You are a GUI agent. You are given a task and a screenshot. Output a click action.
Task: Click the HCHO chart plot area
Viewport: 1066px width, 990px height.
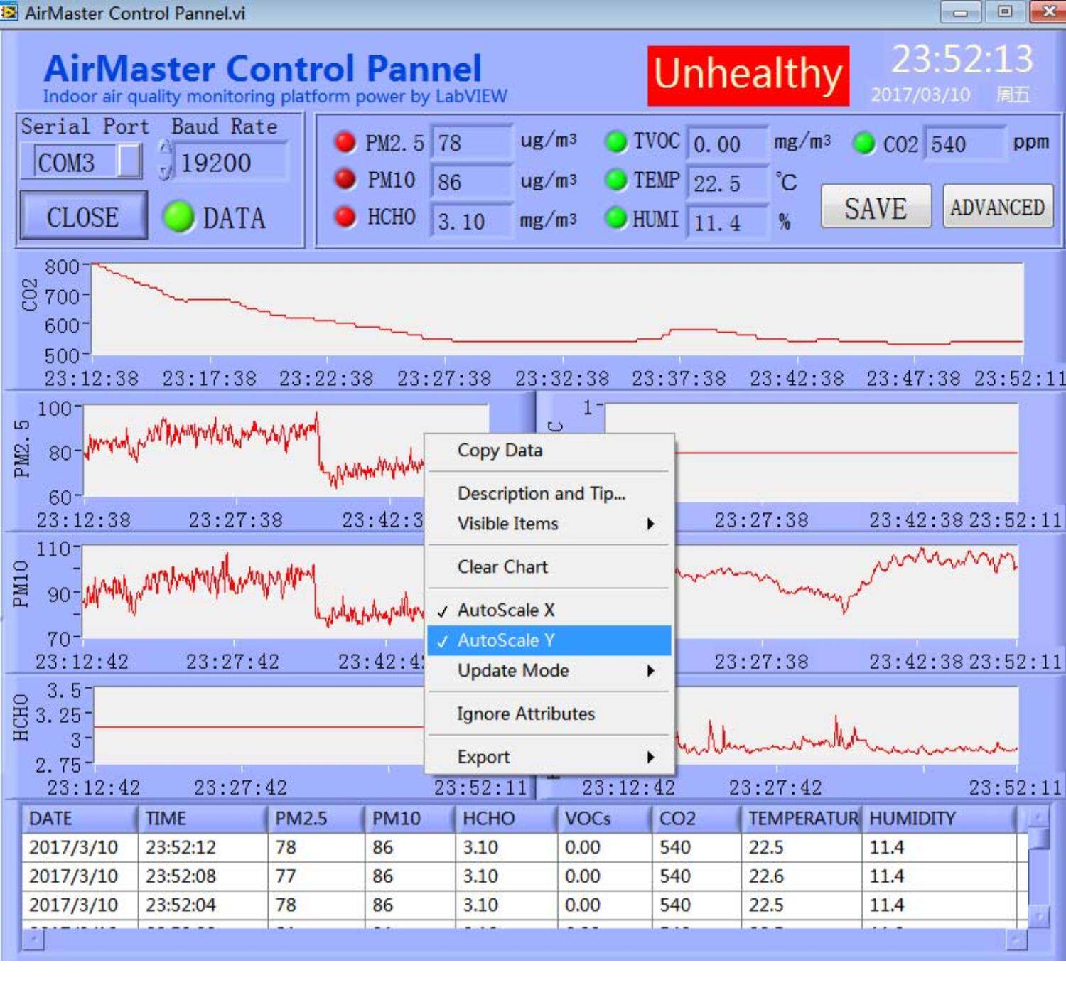click(259, 726)
